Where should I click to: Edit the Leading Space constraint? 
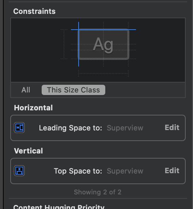172,128
